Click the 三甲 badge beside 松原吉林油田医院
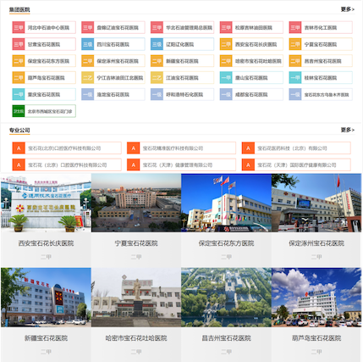Viewport: 363px width, 362px height. (226, 27)
